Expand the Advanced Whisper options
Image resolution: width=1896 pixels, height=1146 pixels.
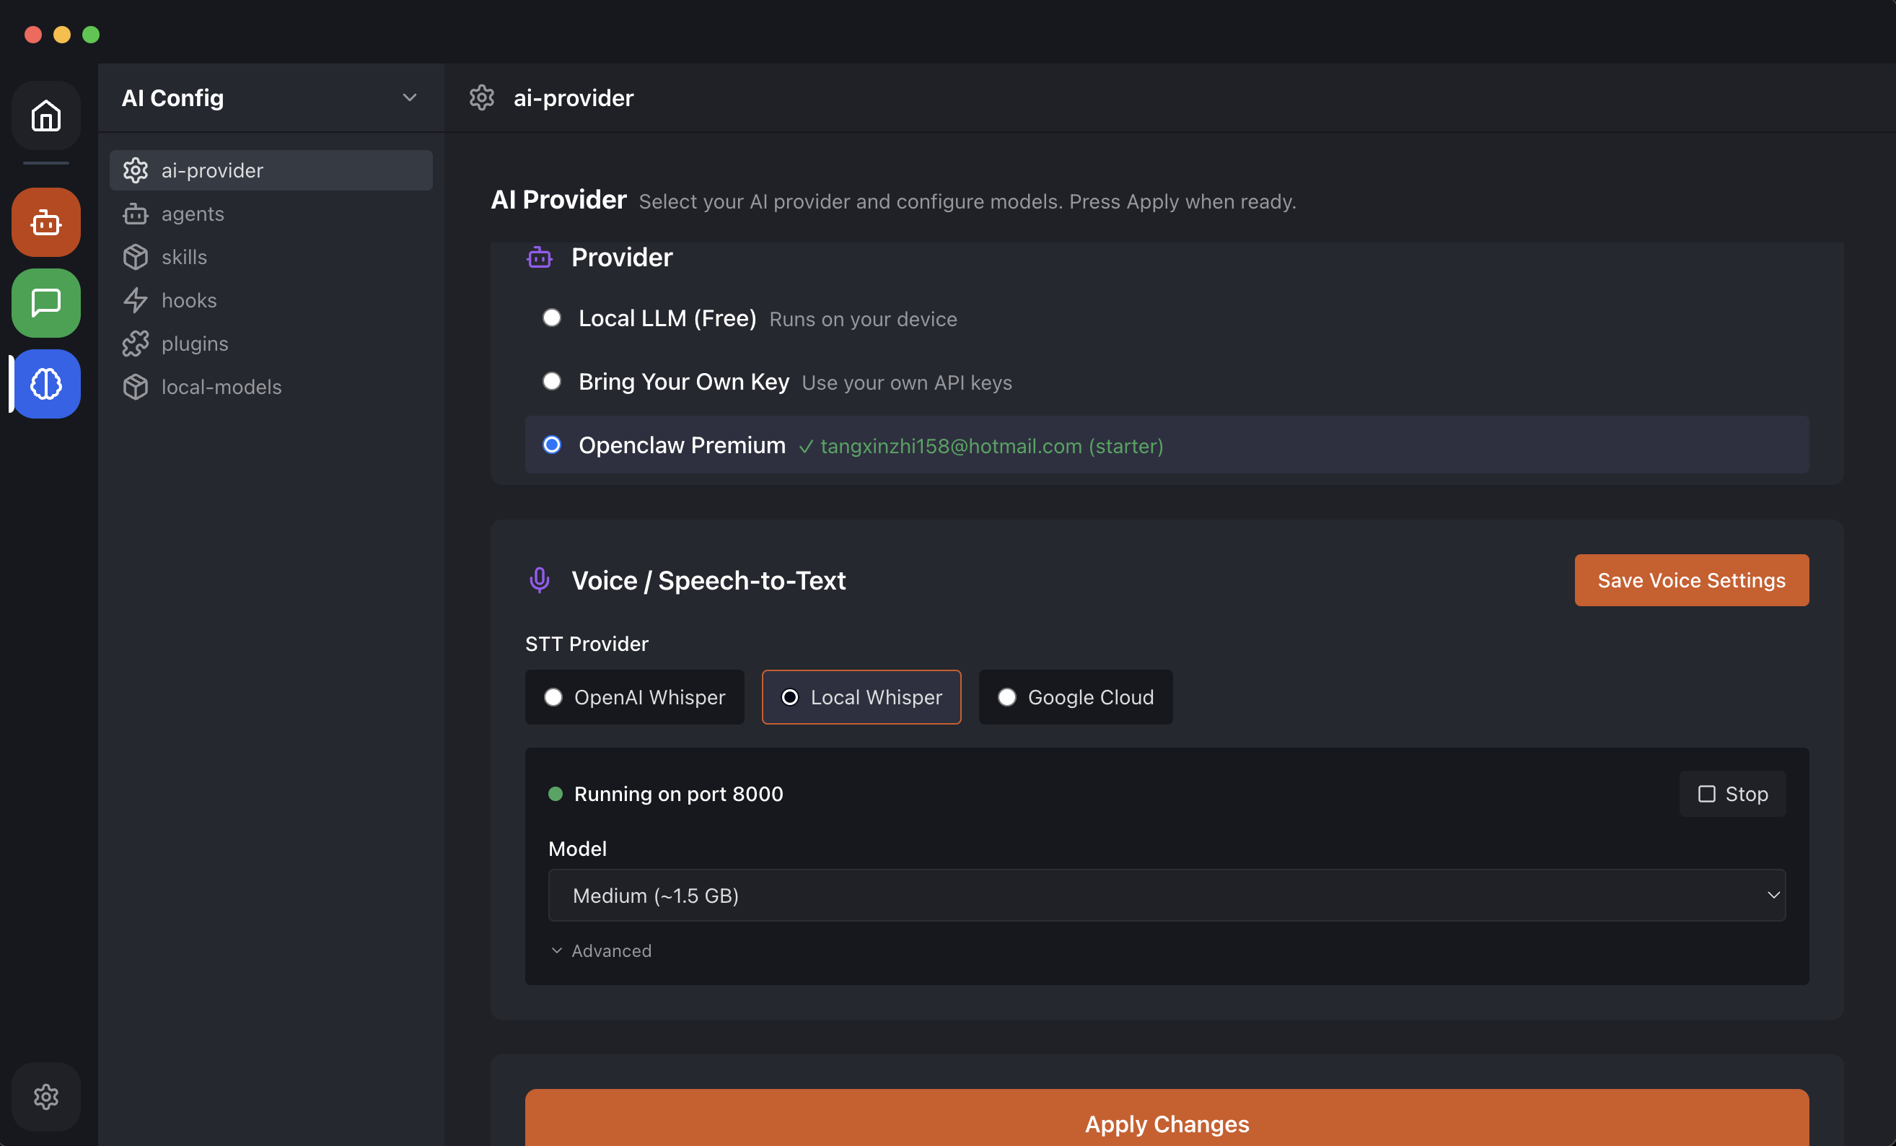[601, 950]
